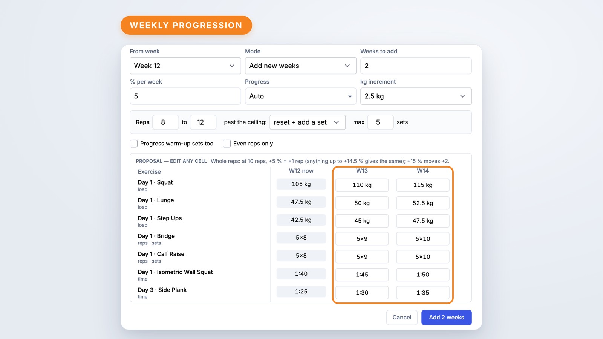Click the maximum reps field showing 12
This screenshot has height=339, width=603.
pyautogui.click(x=203, y=122)
